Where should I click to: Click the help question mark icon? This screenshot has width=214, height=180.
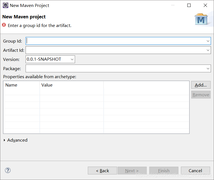pyautogui.click(x=8, y=170)
